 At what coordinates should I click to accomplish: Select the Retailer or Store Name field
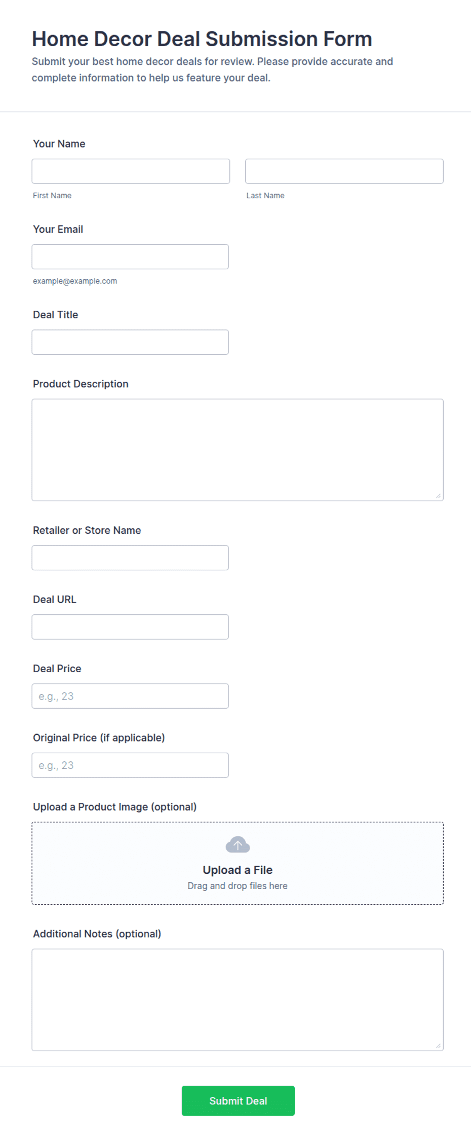pyautogui.click(x=130, y=558)
